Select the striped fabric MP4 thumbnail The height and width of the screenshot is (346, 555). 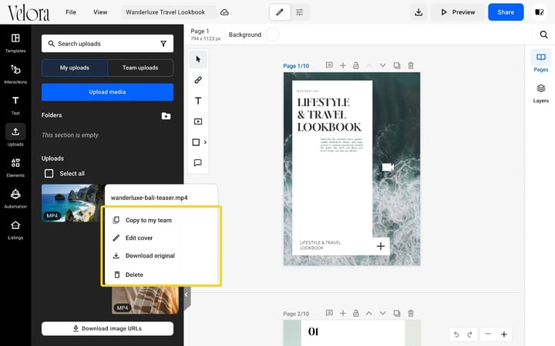pos(145,300)
